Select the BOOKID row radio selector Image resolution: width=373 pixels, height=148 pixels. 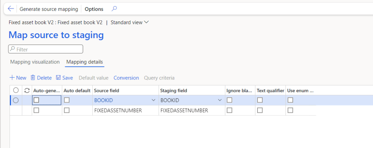pyautogui.click(x=16, y=100)
